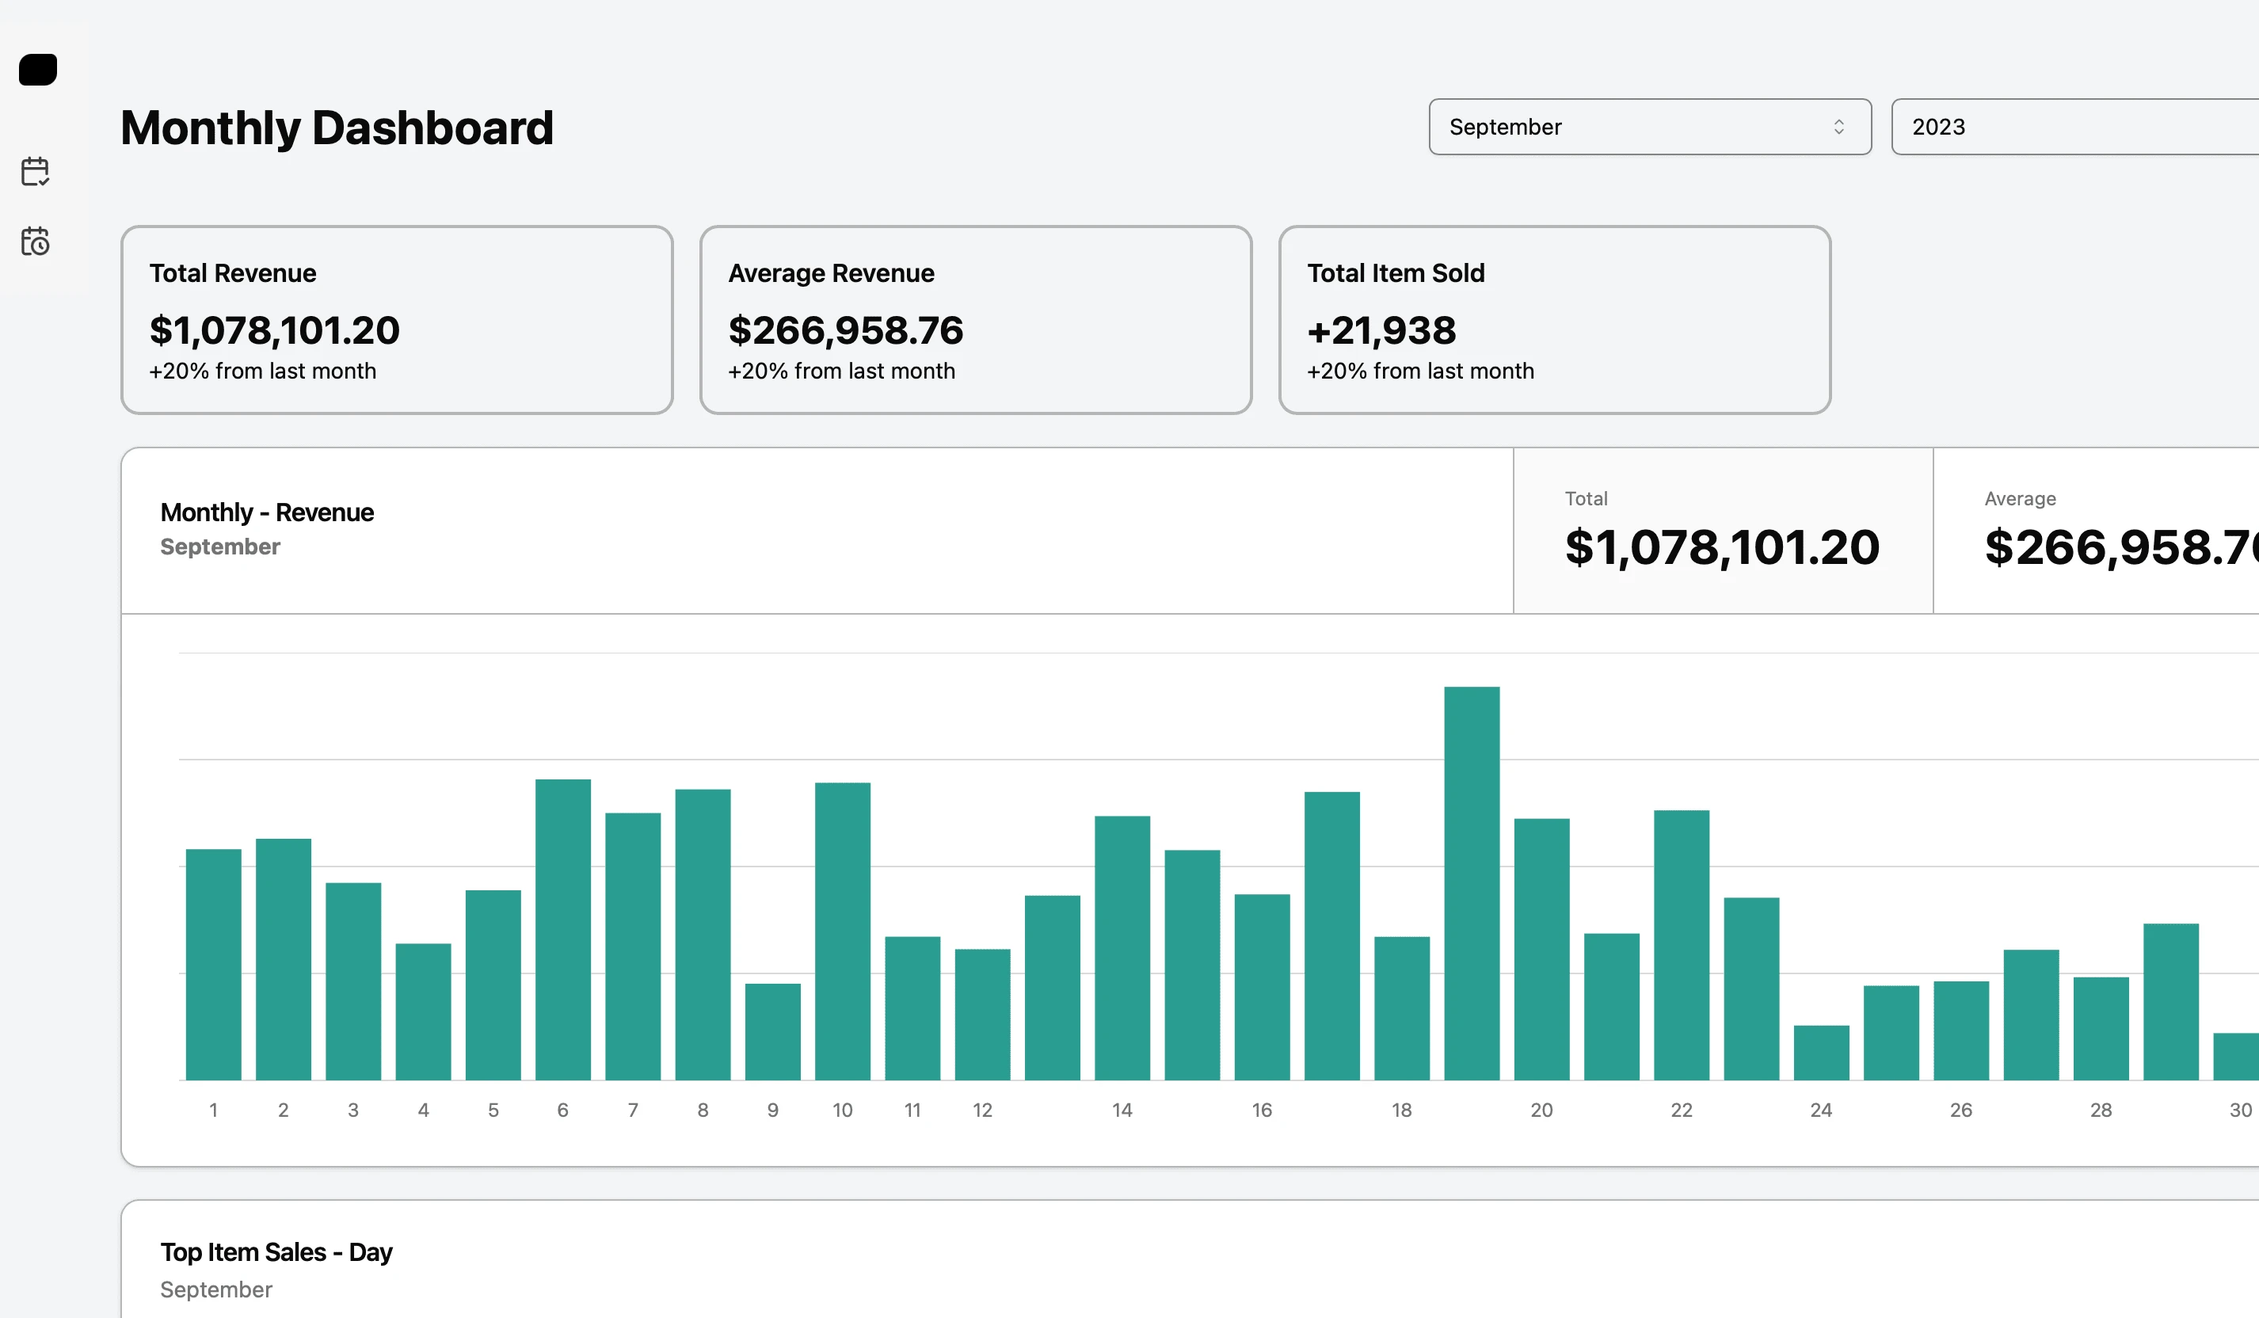
Task: Click the short revenue bar for day 24
Action: [x=1822, y=1053]
